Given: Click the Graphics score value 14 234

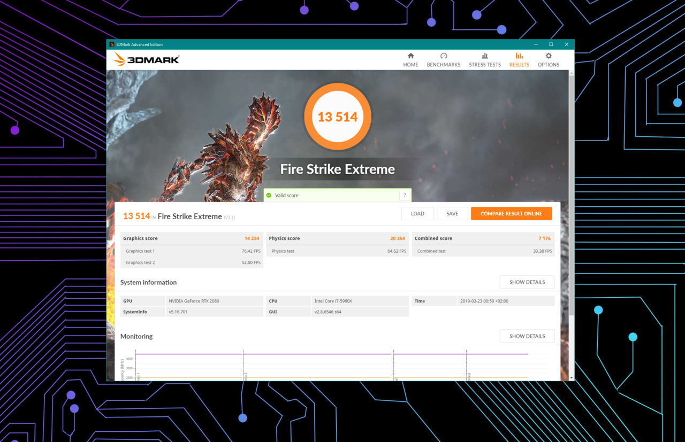Looking at the screenshot, I should click(x=252, y=238).
